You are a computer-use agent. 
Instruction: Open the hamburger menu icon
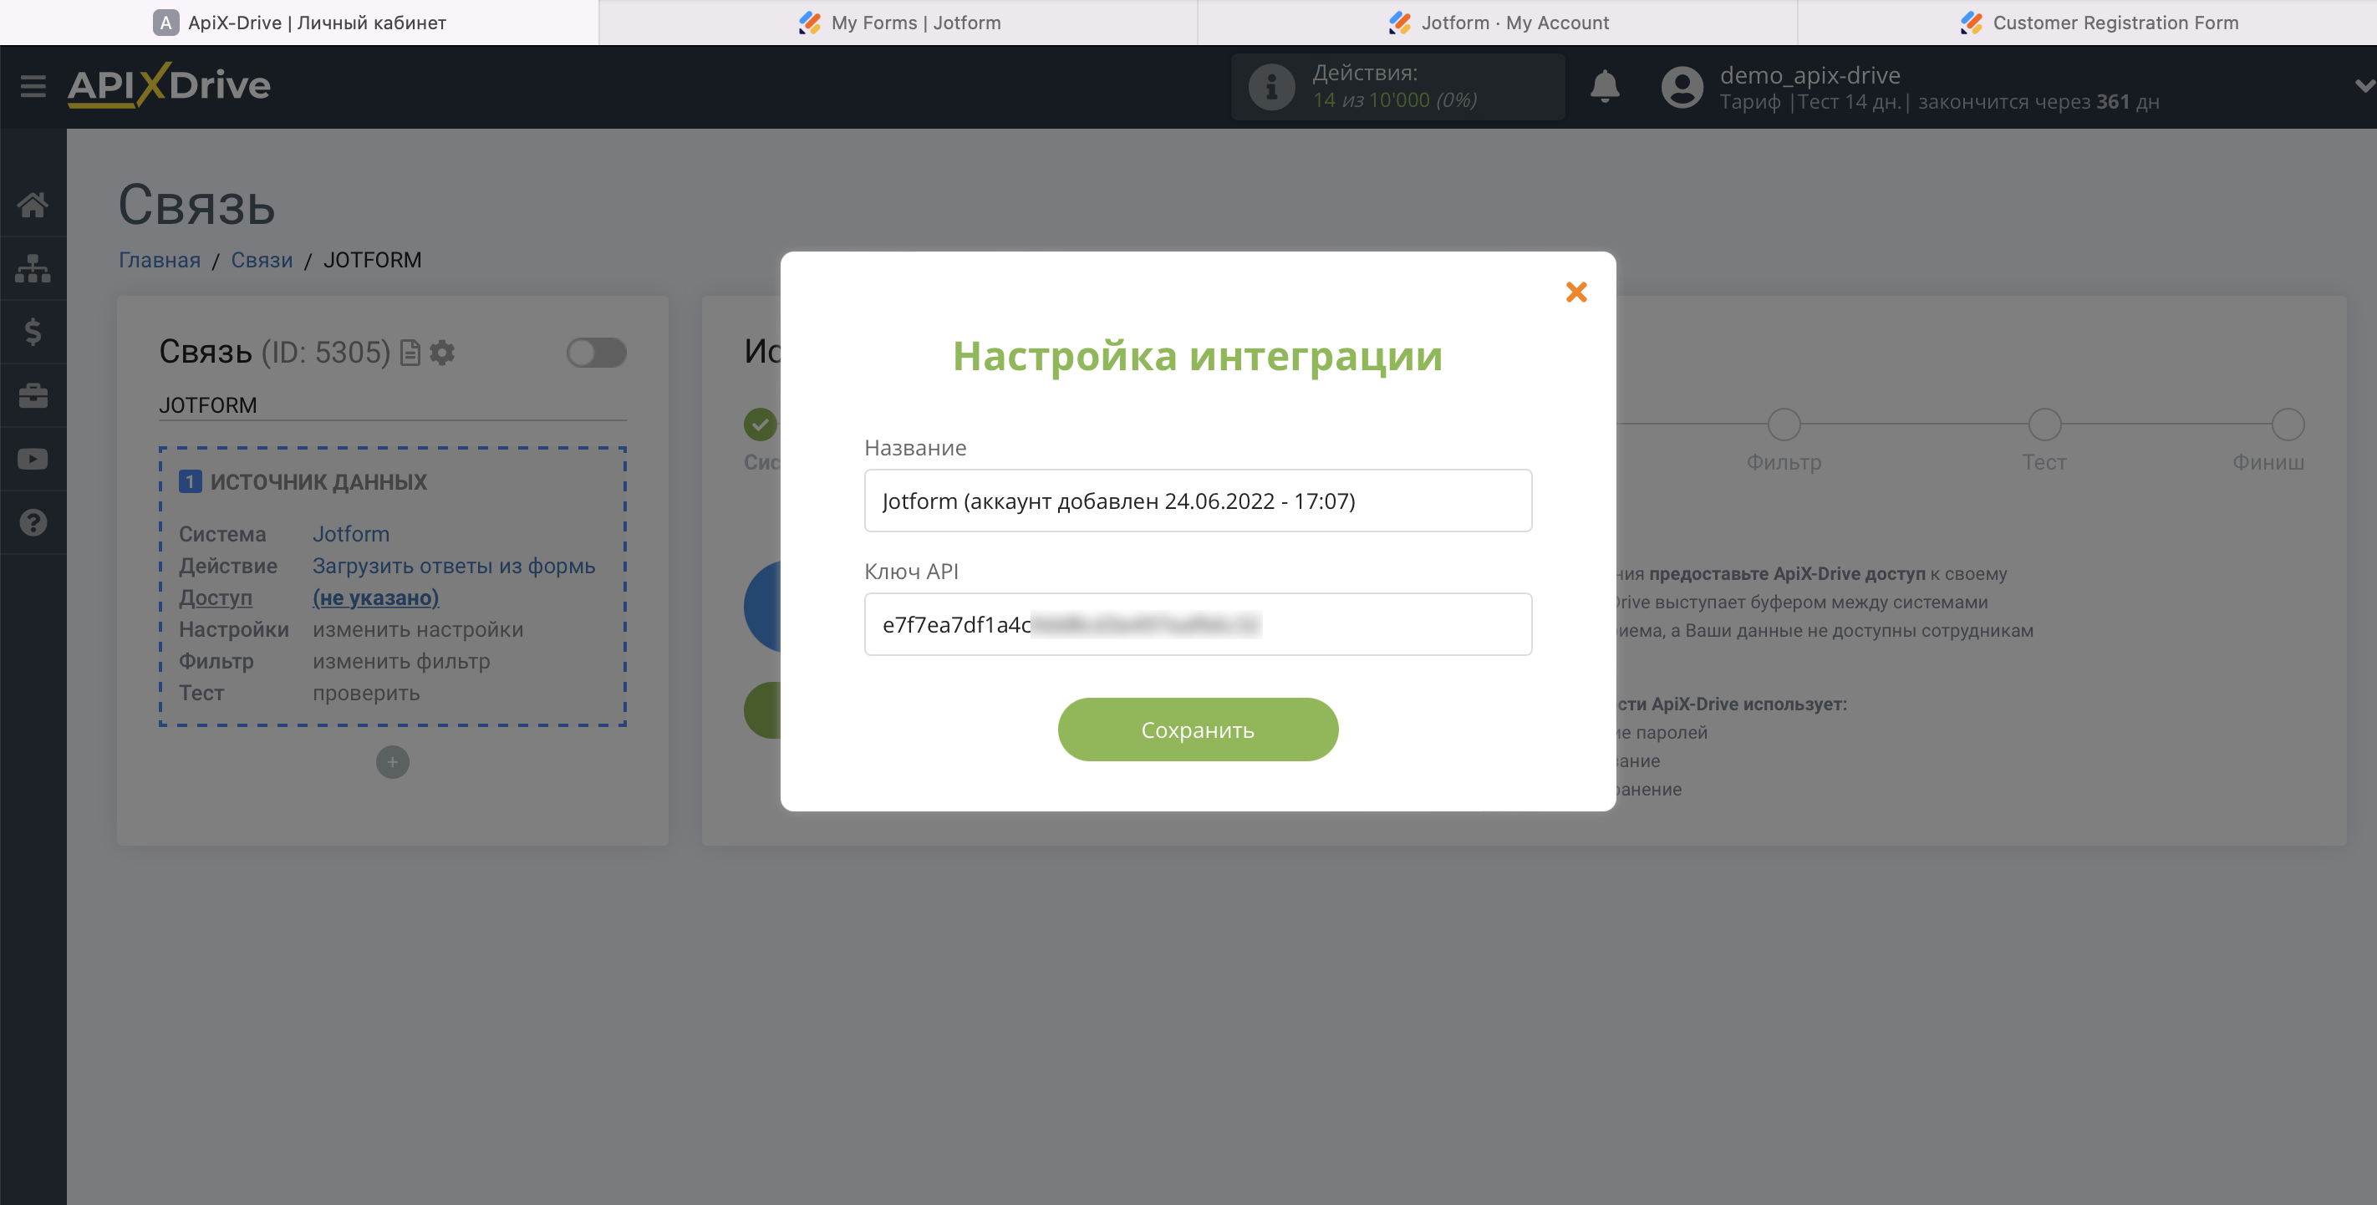[x=33, y=86]
